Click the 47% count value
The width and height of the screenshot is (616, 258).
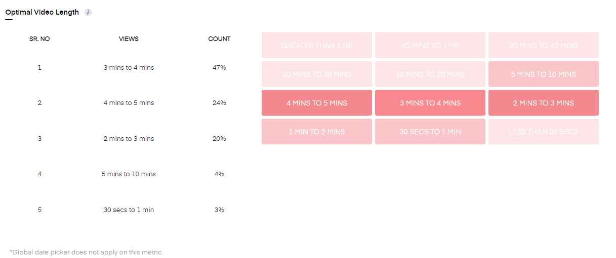tap(219, 68)
